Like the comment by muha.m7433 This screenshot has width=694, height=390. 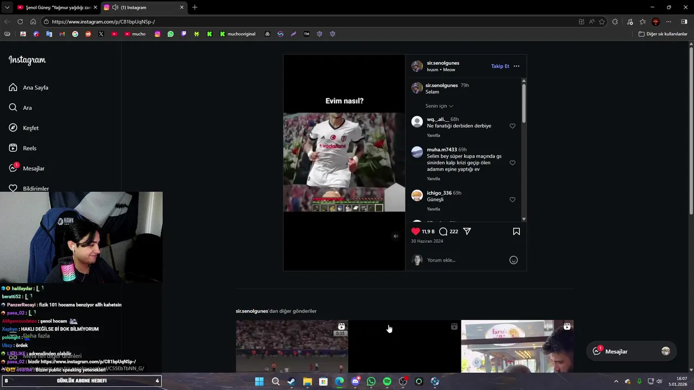[x=512, y=162]
